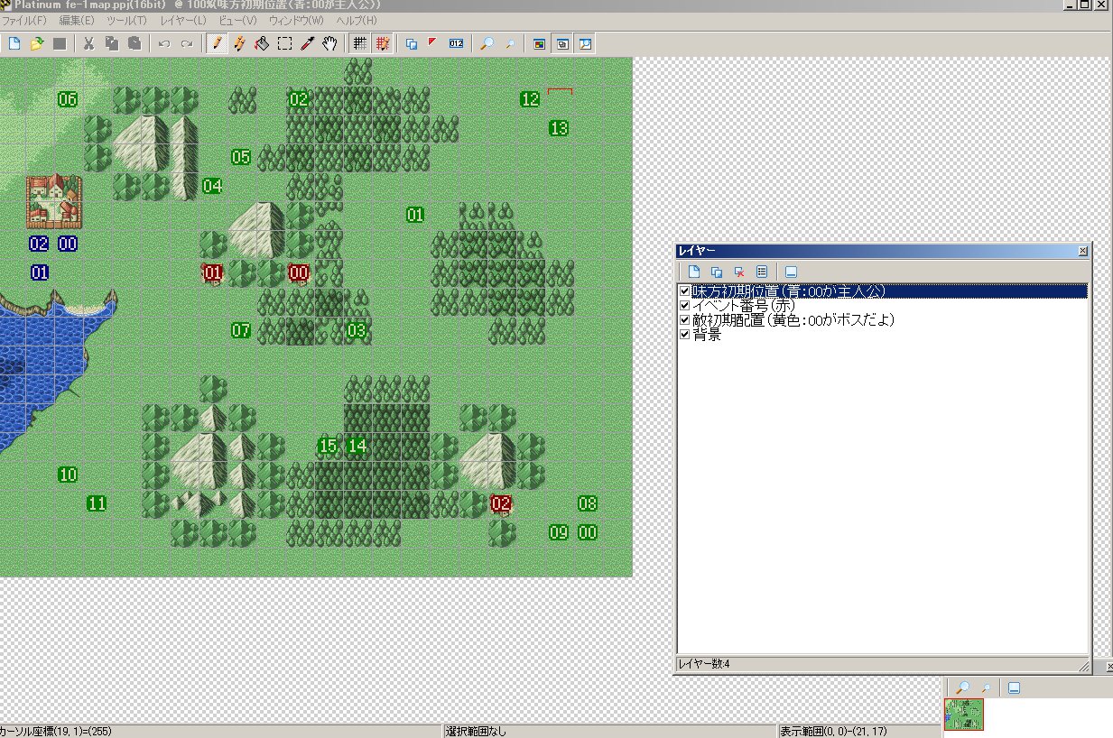
Task: Activate the hand pan tool
Action: click(x=330, y=43)
